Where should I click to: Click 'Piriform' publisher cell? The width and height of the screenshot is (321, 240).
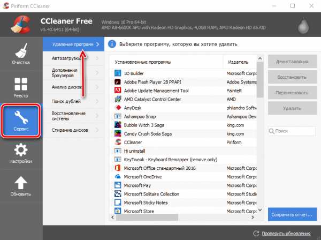pyautogui.click(x=234, y=142)
